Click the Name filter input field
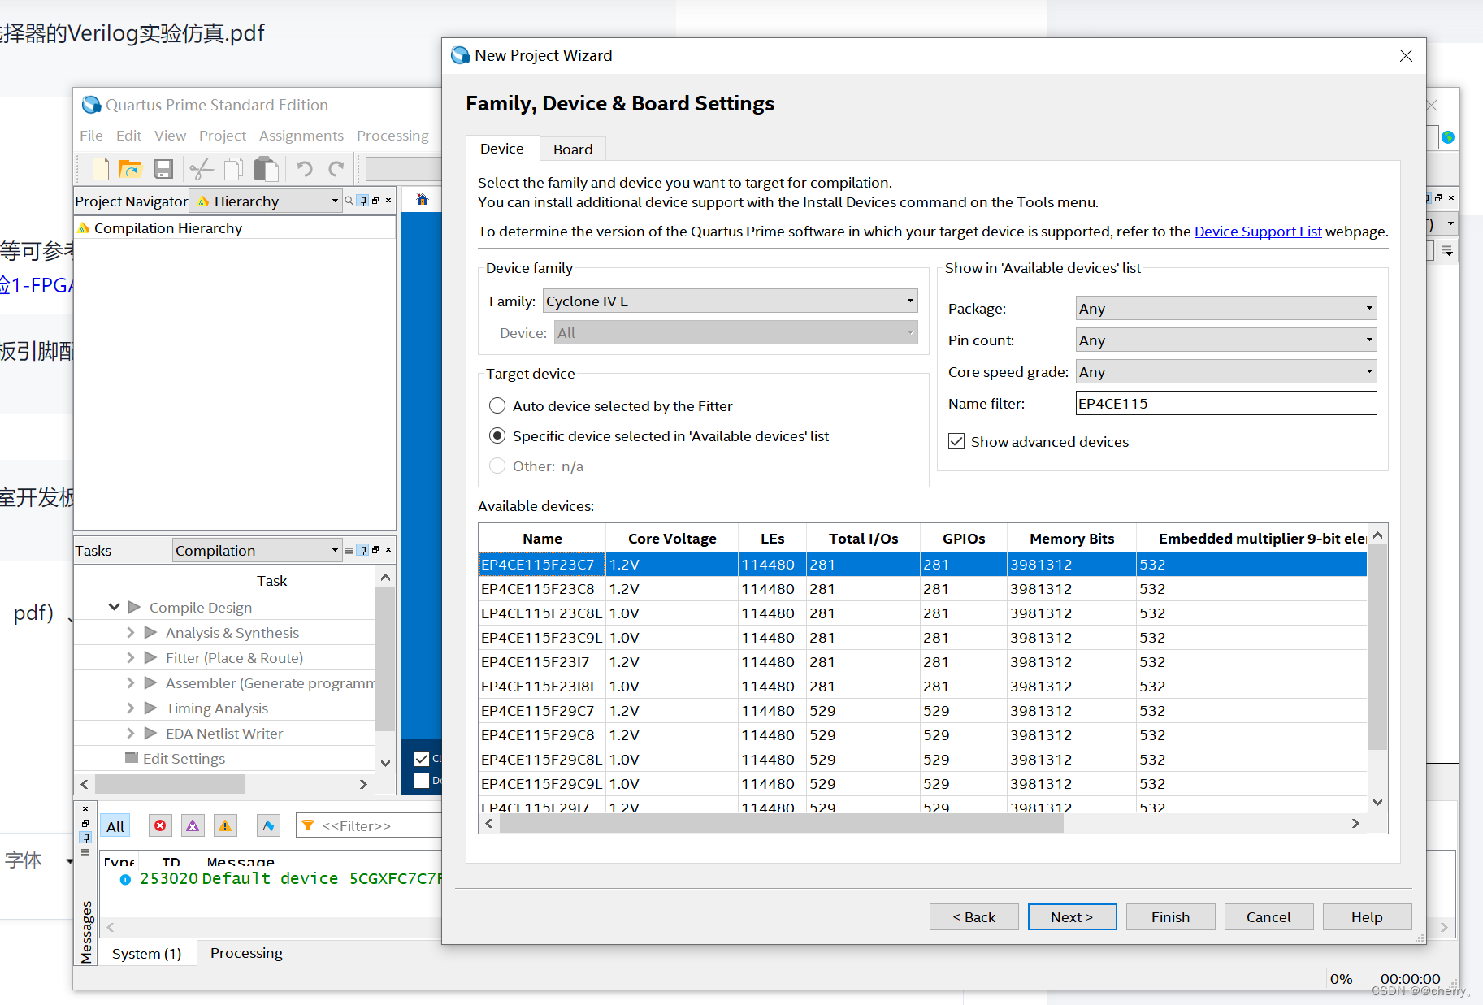The width and height of the screenshot is (1483, 1005). point(1225,403)
